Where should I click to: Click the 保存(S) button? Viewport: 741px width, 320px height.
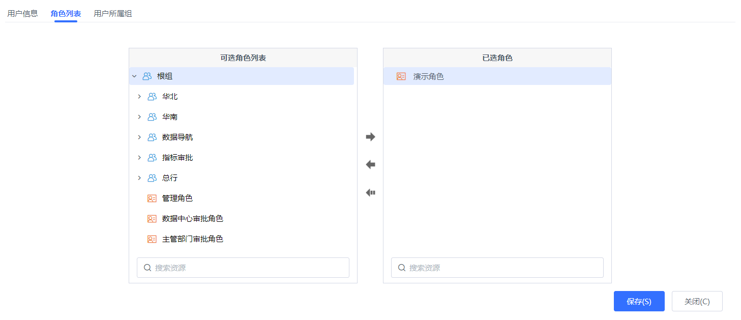tap(639, 301)
